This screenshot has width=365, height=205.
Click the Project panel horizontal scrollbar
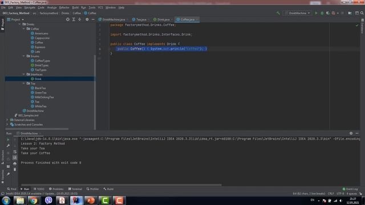[36, 129]
